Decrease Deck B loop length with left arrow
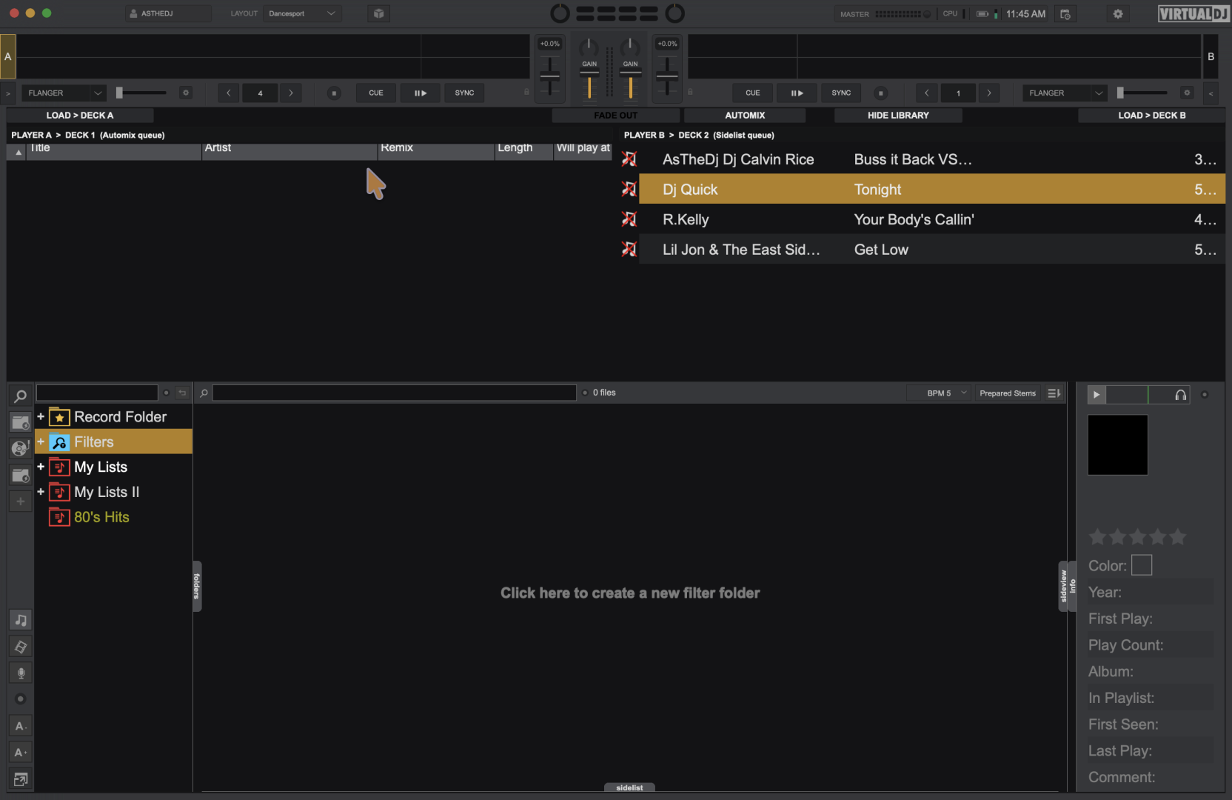This screenshot has width=1232, height=800. pyautogui.click(x=926, y=93)
